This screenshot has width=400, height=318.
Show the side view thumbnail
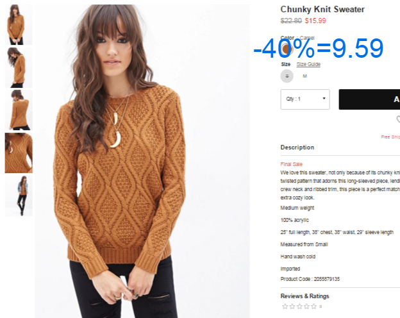click(x=19, y=67)
